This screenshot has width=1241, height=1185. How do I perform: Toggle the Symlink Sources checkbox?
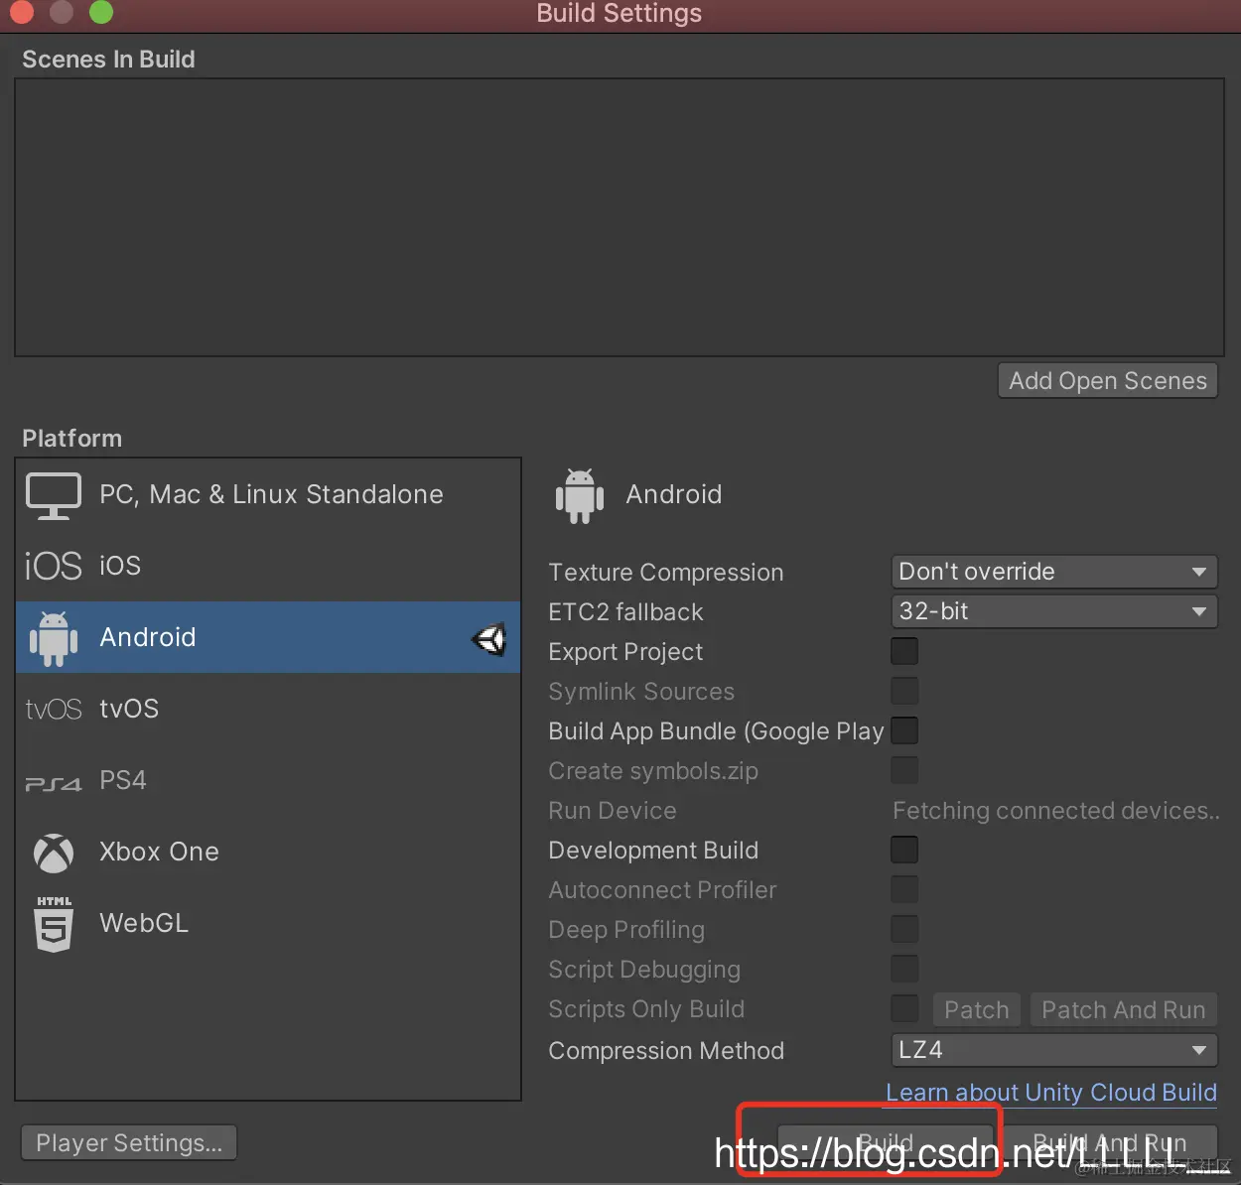pyautogui.click(x=904, y=691)
